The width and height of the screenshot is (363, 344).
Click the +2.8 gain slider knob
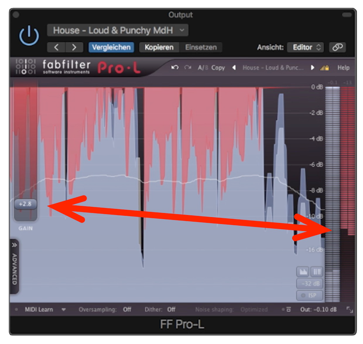coord(25,204)
